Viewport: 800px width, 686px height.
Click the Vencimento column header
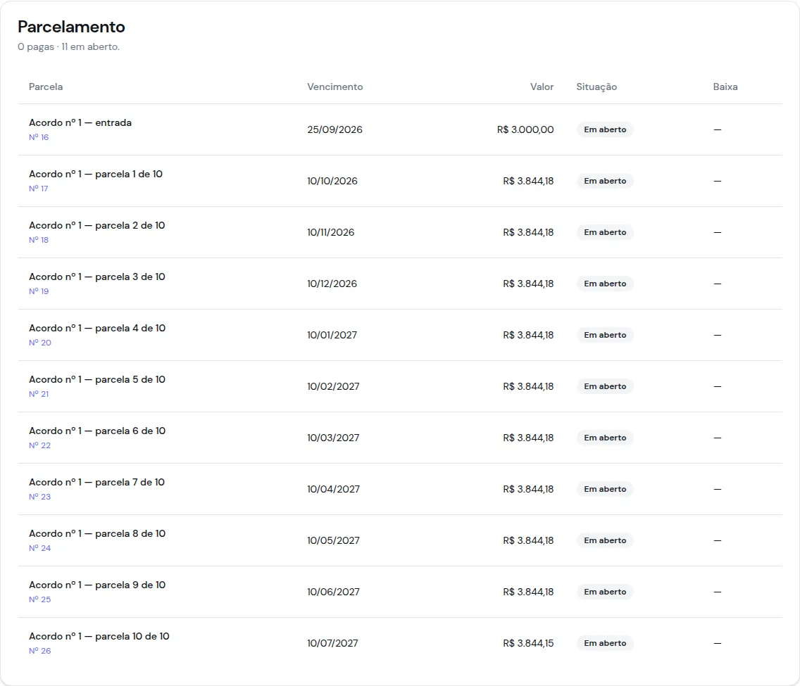pyautogui.click(x=335, y=87)
